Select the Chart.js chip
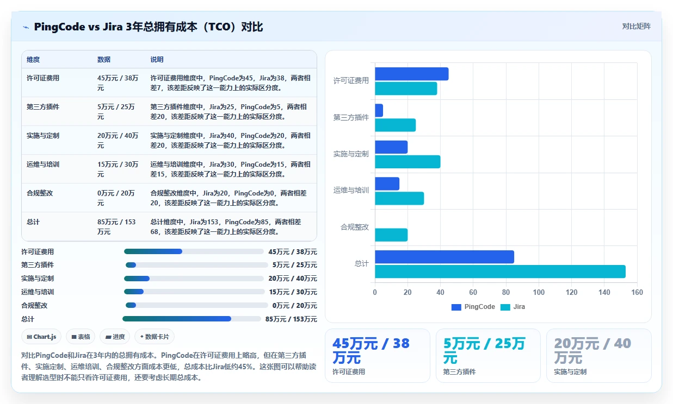The image size is (673, 404). click(41, 337)
